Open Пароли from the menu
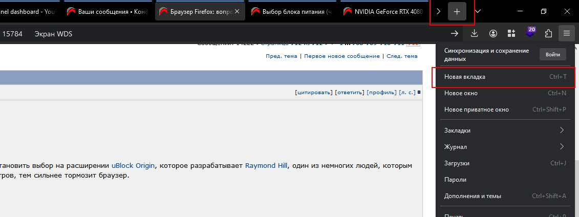579x217 pixels. (x=505, y=179)
